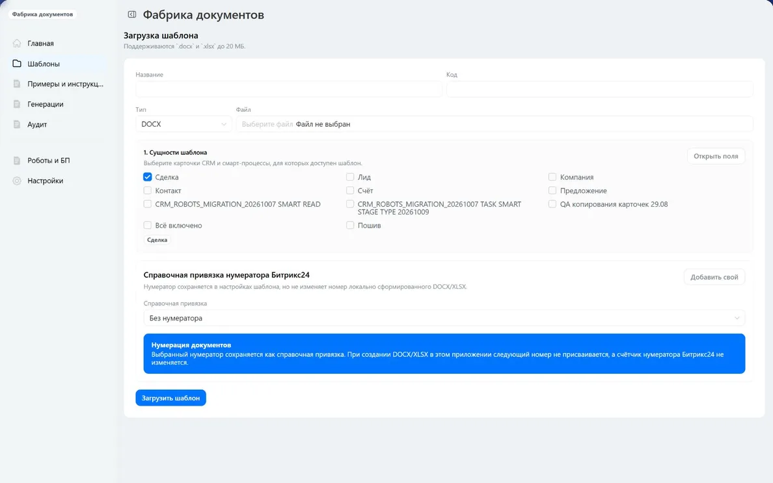Viewport: 773px width, 483px height.
Task: Check the TASK SMART STAGE TYPE checkbox
Action: pyautogui.click(x=350, y=204)
